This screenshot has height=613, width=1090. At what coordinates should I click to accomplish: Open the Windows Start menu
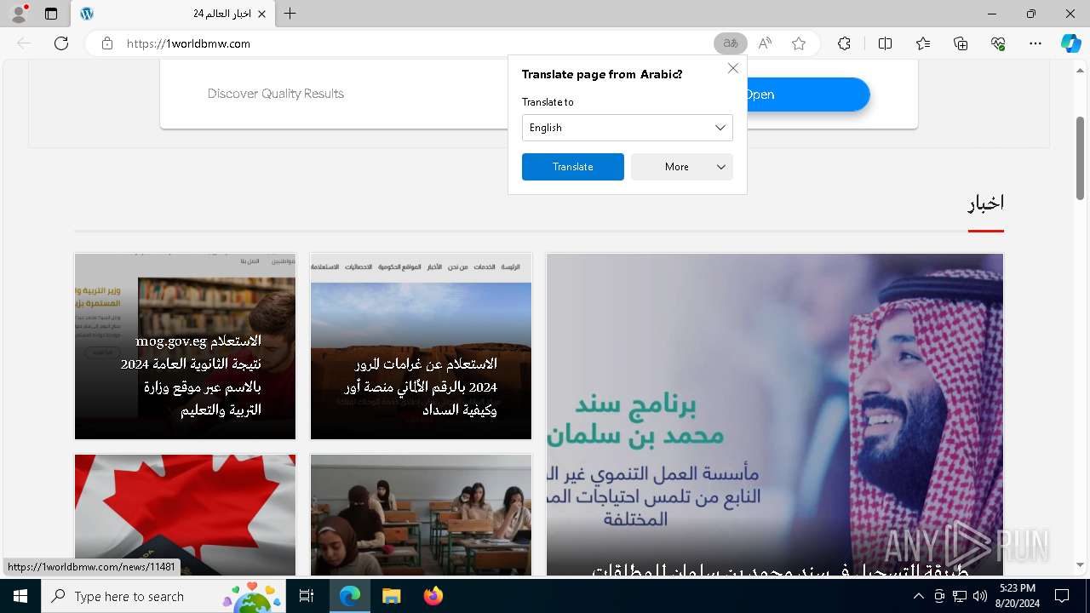click(20, 596)
